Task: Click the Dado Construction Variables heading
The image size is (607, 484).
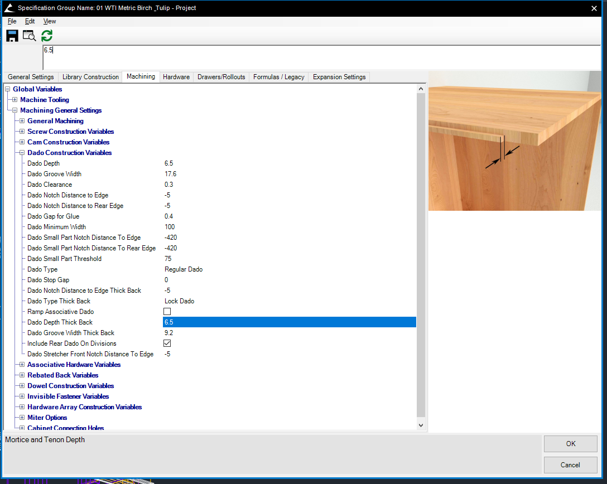Action: pyautogui.click(x=70, y=152)
